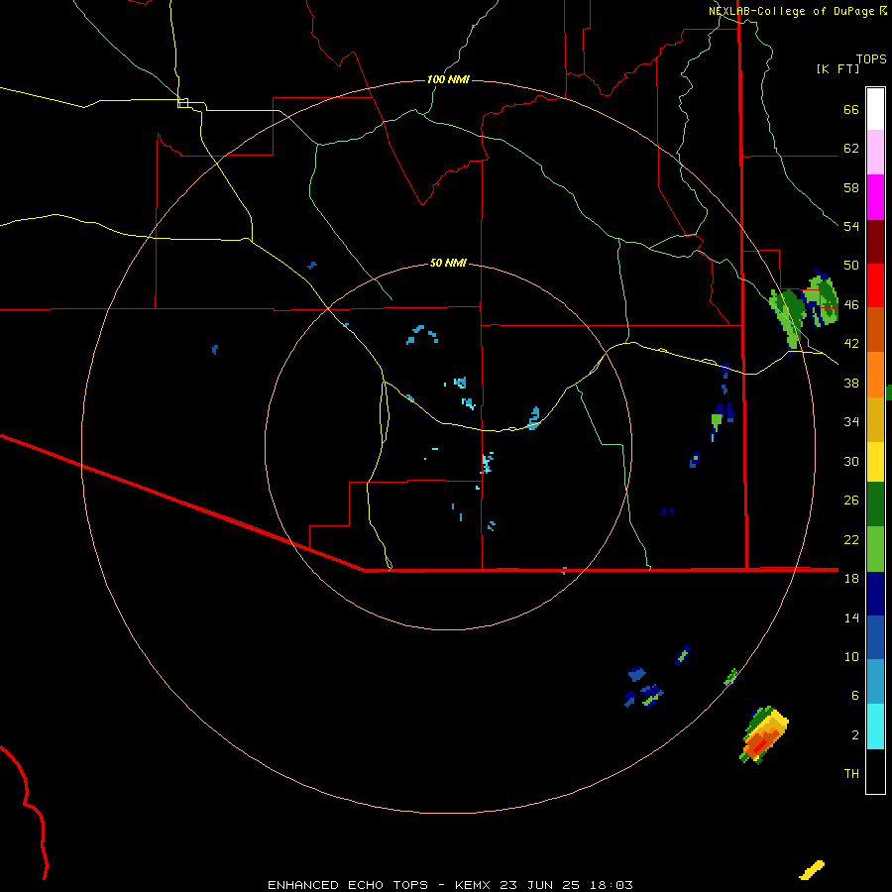Image resolution: width=892 pixels, height=892 pixels.
Task: Pick the cyan legend band
Action: pyautogui.click(x=875, y=726)
